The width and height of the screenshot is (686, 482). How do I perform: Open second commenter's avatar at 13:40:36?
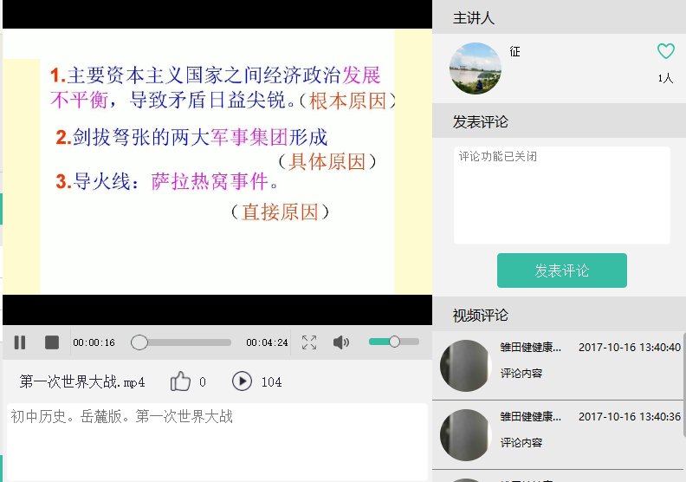click(465, 434)
